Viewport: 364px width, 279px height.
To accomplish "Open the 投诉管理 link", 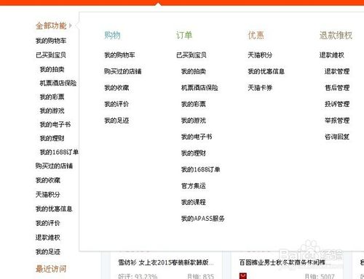I will (x=337, y=104).
